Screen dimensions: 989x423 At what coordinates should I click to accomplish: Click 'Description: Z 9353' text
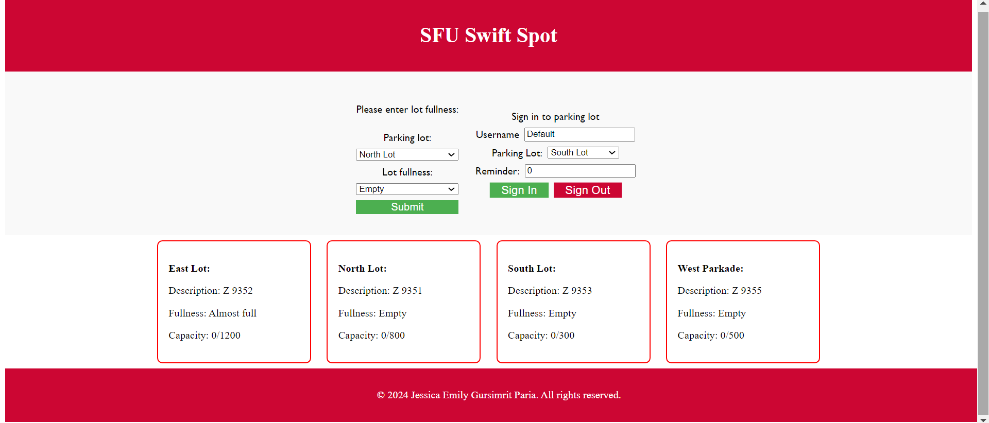(550, 291)
